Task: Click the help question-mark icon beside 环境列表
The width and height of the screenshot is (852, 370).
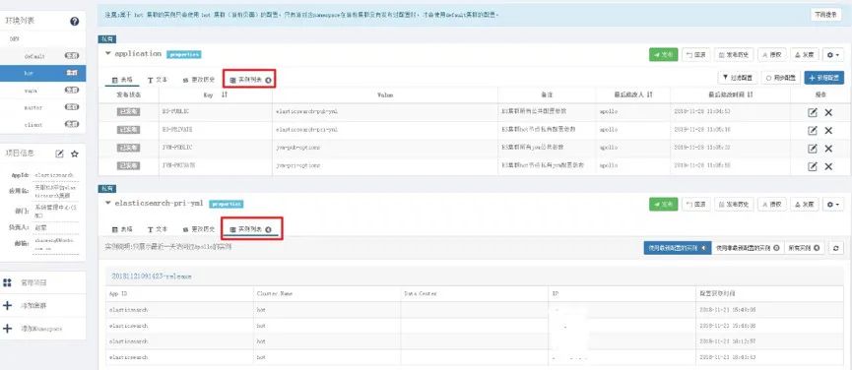Action: (x=75, y=22)
